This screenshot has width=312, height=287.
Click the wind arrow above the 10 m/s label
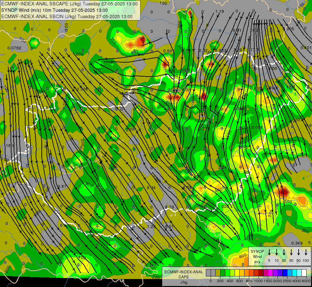pos(276,252)
